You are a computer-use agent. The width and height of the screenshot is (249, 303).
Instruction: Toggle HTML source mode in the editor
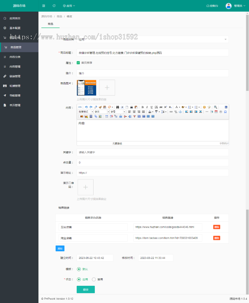80,107
